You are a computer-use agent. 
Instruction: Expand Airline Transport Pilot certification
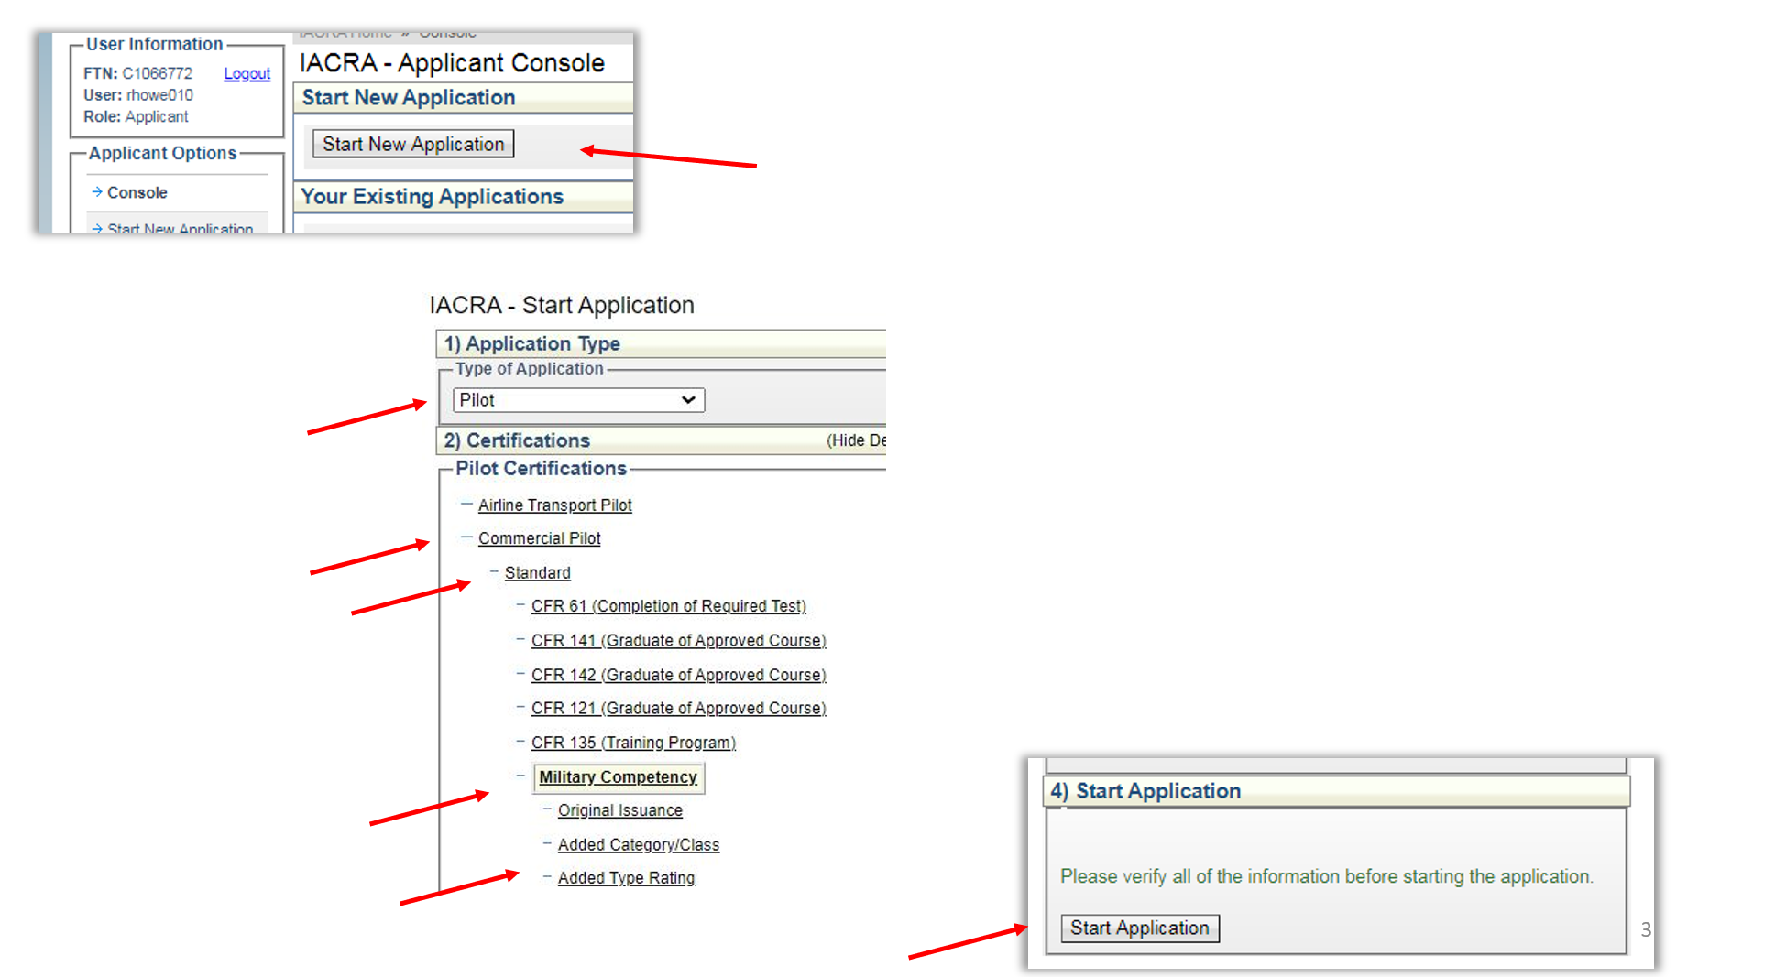(554, 505)
